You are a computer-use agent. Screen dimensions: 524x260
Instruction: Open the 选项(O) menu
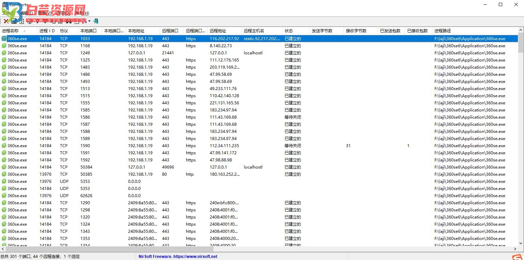point(63,13)
